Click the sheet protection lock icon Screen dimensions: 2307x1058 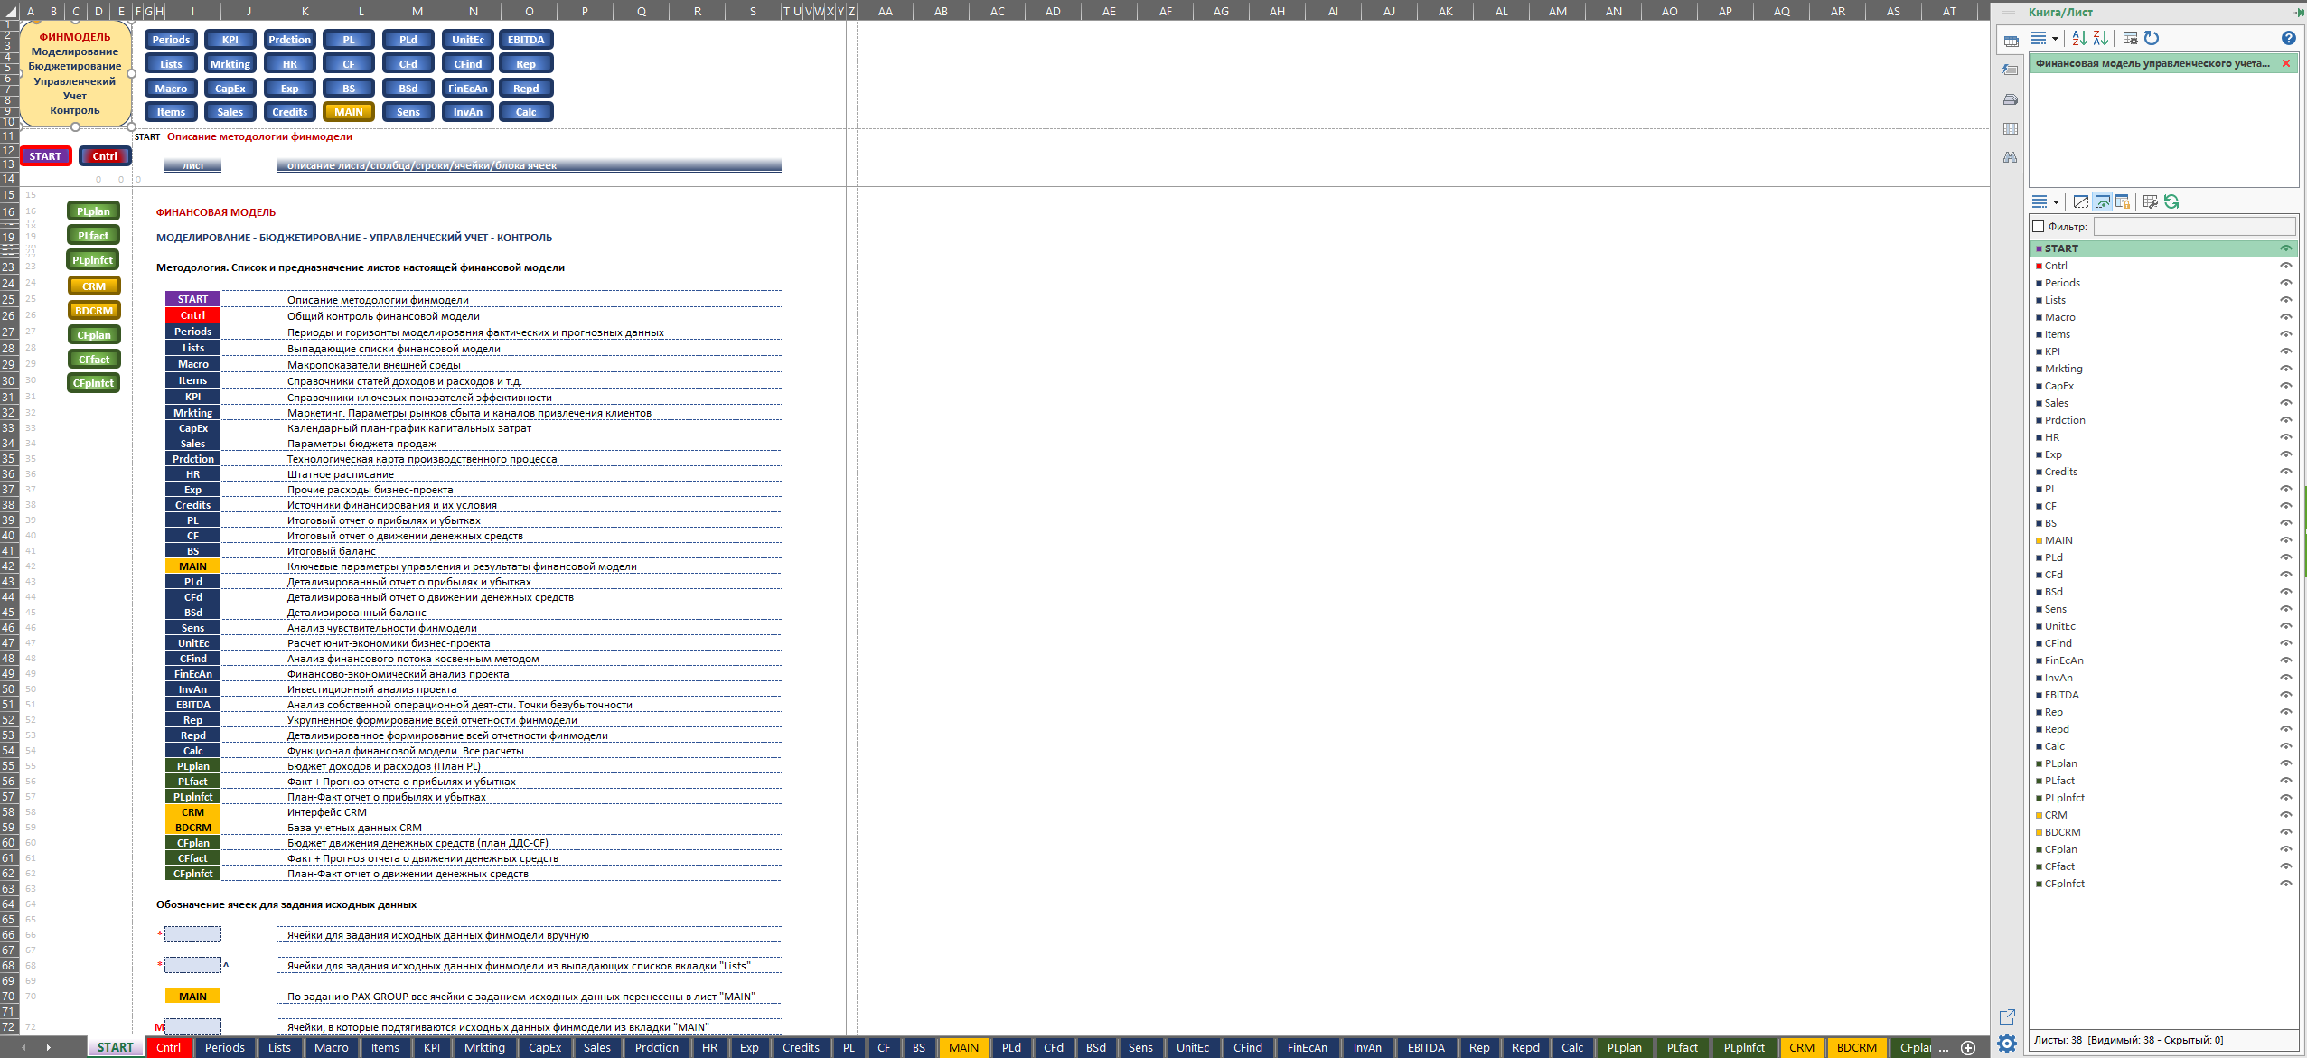coord(2123,201)
